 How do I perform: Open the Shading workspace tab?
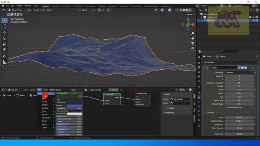pyautogui.click(x=102, y=6)
